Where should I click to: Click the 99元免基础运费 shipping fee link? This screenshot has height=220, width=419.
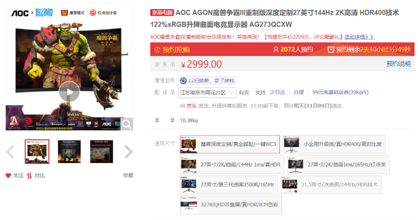click(x=340, y=92)
